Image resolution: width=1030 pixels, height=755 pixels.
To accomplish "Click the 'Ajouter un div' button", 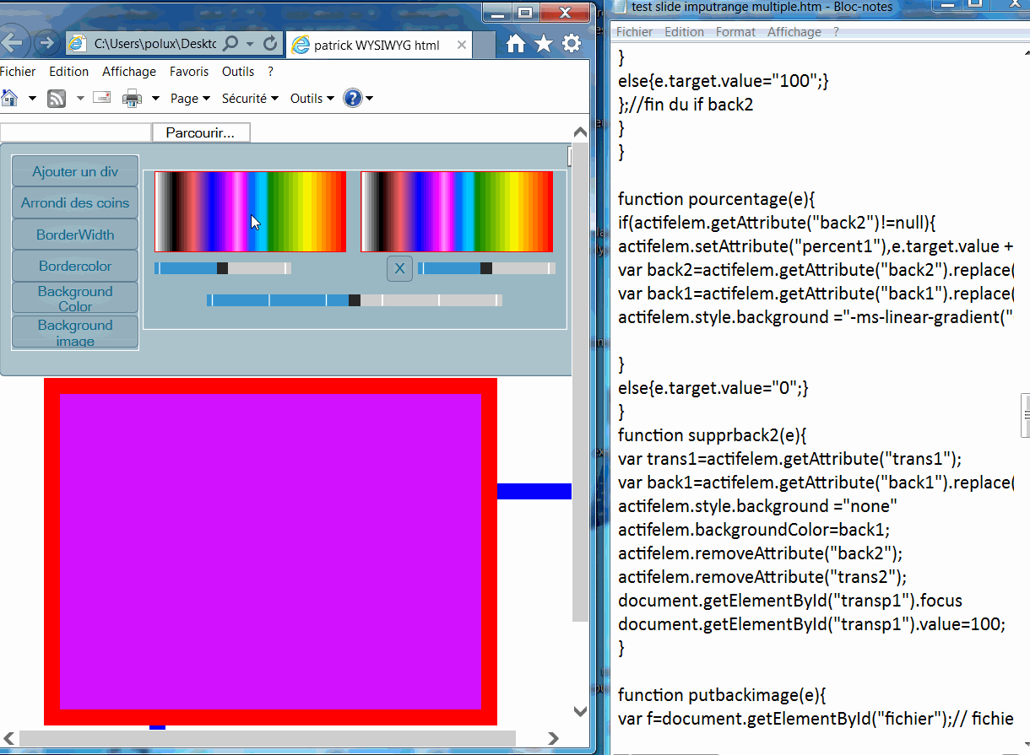I will point(75,171).
